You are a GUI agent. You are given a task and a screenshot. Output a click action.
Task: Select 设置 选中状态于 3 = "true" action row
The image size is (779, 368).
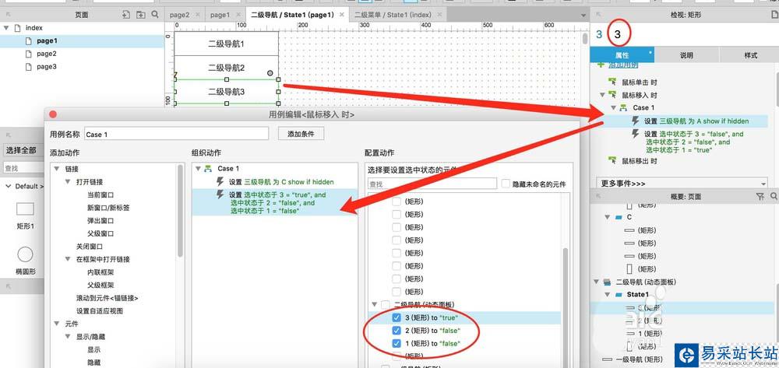click(x=275, y=203)
